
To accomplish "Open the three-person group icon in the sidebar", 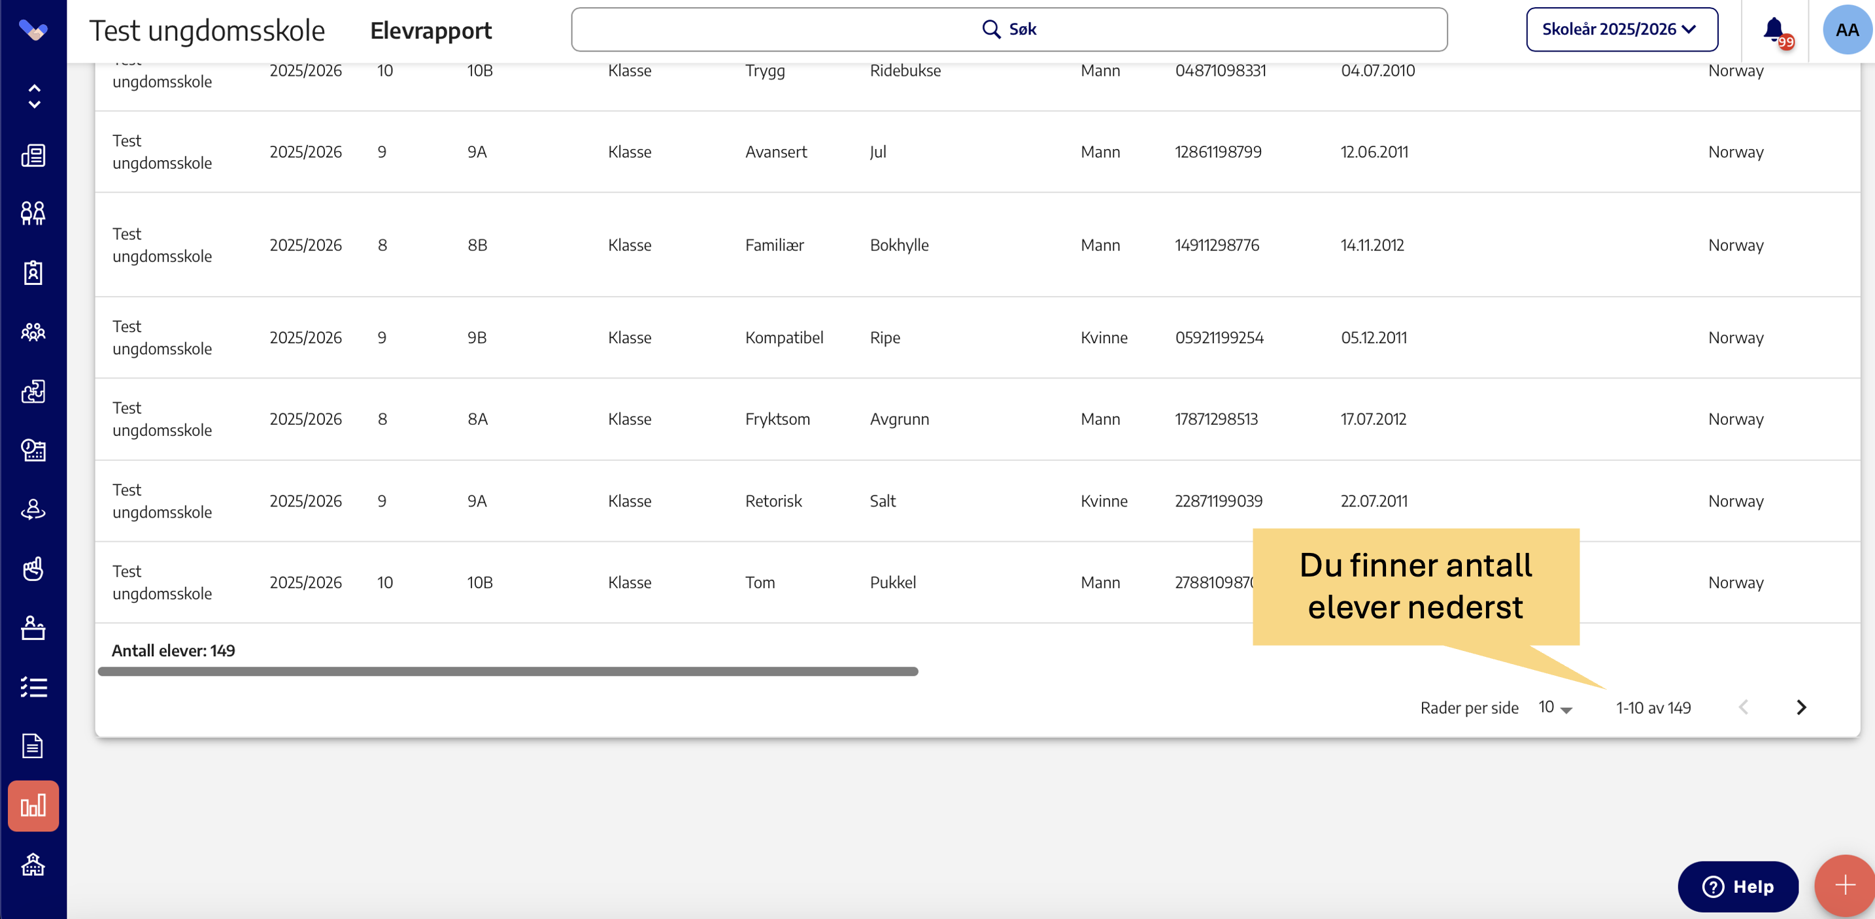I will click(33, 333).
